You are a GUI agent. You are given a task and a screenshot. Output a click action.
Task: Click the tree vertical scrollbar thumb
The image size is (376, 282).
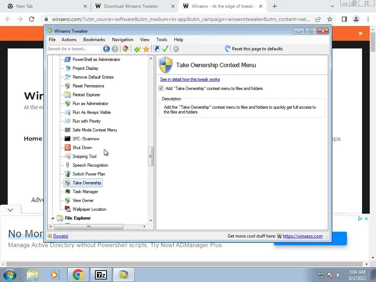(x=151, y=156)
